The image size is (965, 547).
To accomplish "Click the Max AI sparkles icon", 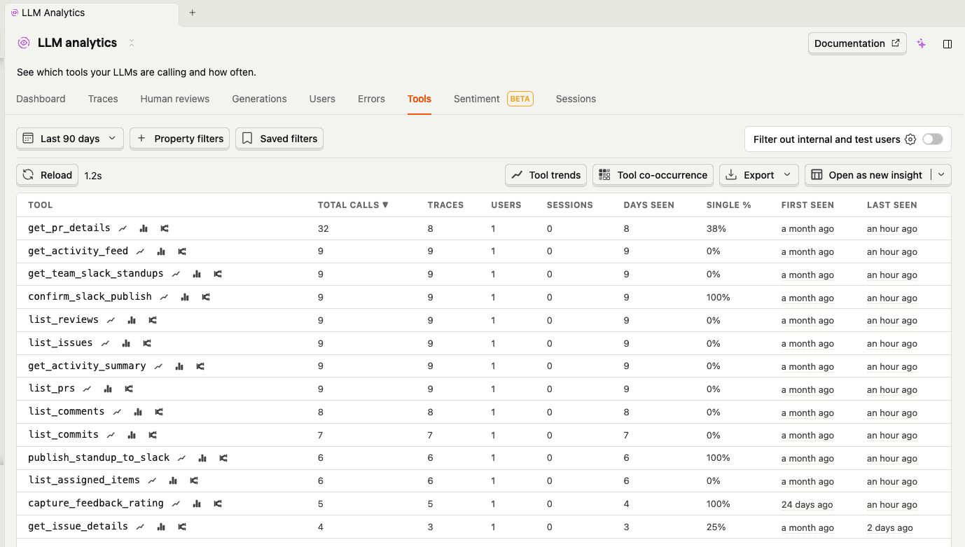I will [921, 43].
